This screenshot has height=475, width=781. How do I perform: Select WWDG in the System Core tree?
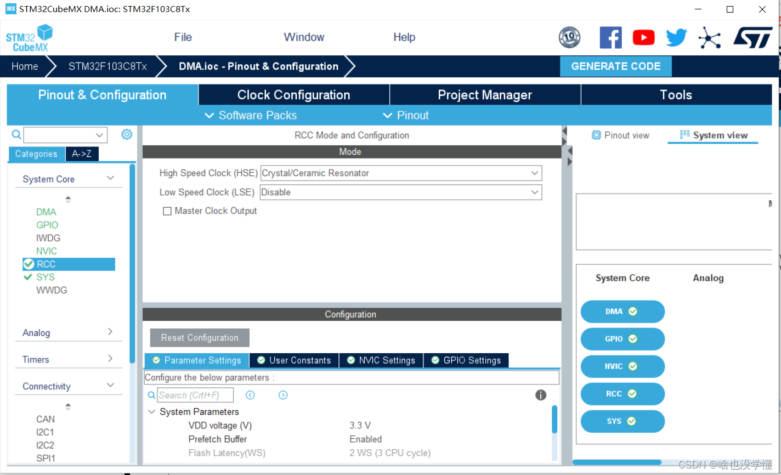(52, 290)
